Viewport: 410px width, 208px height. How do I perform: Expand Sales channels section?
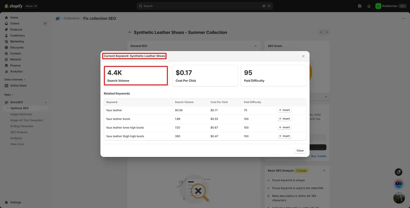click(x=15, y=80)
